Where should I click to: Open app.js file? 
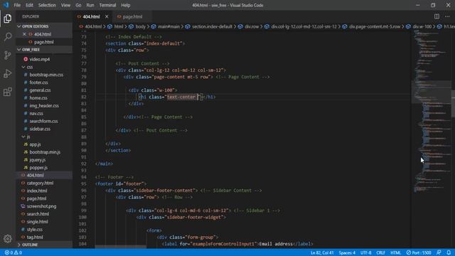(x=44, y=144)
